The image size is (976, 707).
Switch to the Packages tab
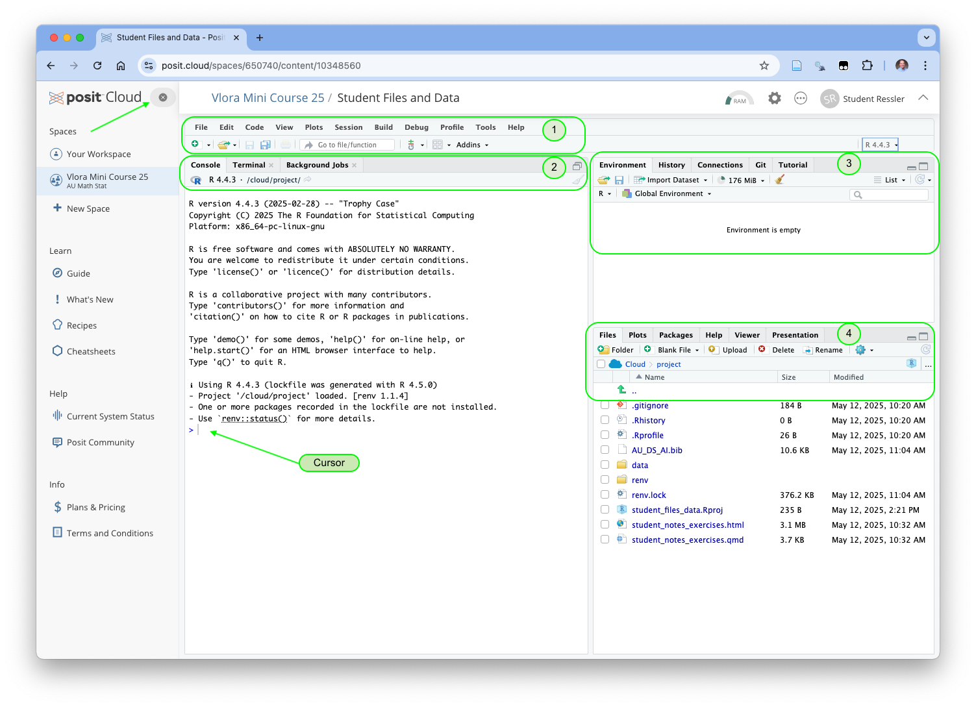[x=676, y=335]
